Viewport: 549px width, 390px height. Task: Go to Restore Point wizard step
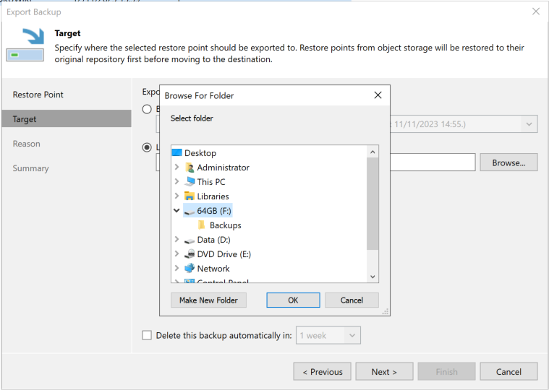38,95
